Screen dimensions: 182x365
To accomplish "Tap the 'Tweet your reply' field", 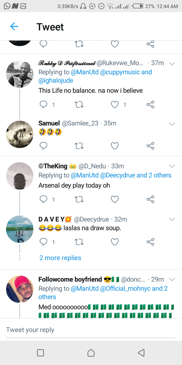I will pos(91,330).
